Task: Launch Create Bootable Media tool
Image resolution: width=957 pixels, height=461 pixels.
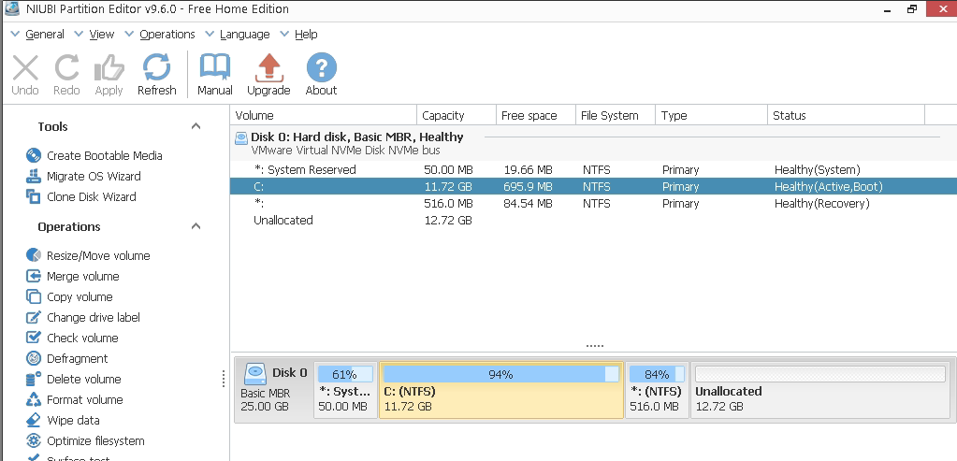Action: tap(104, 156)
